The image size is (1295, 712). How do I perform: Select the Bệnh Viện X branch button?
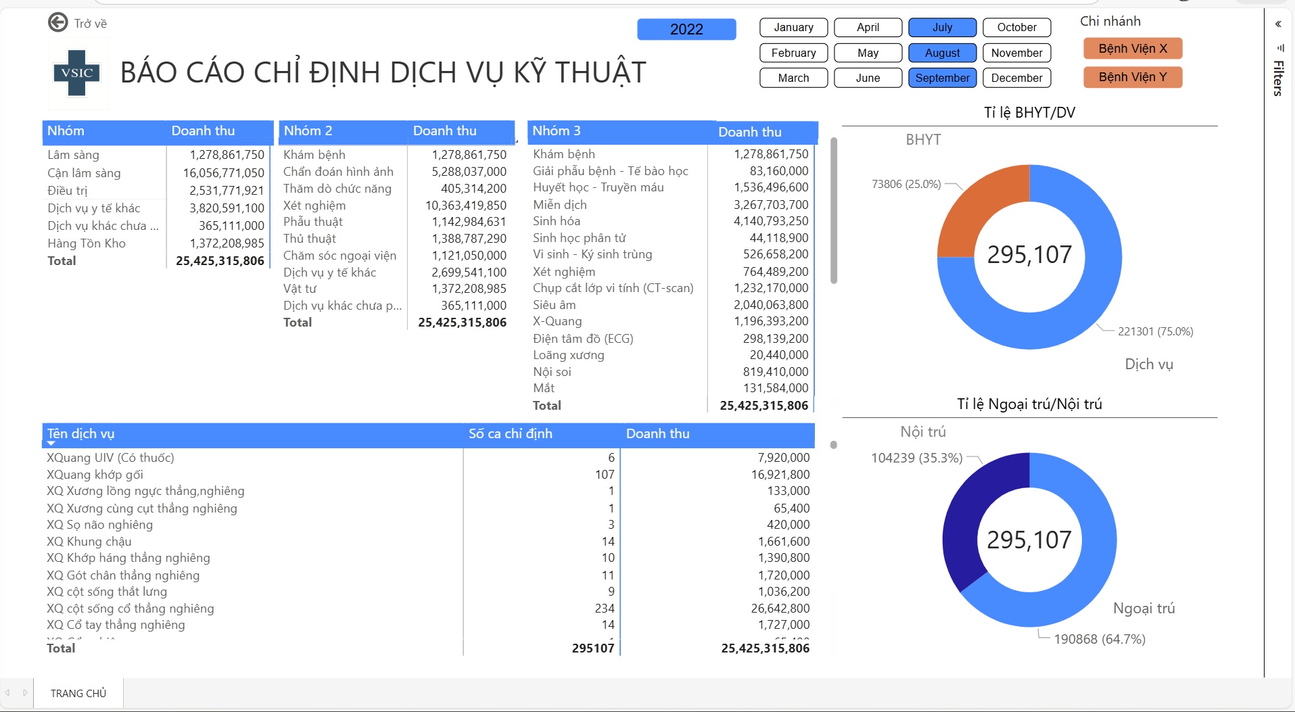tap(1132, 49)
